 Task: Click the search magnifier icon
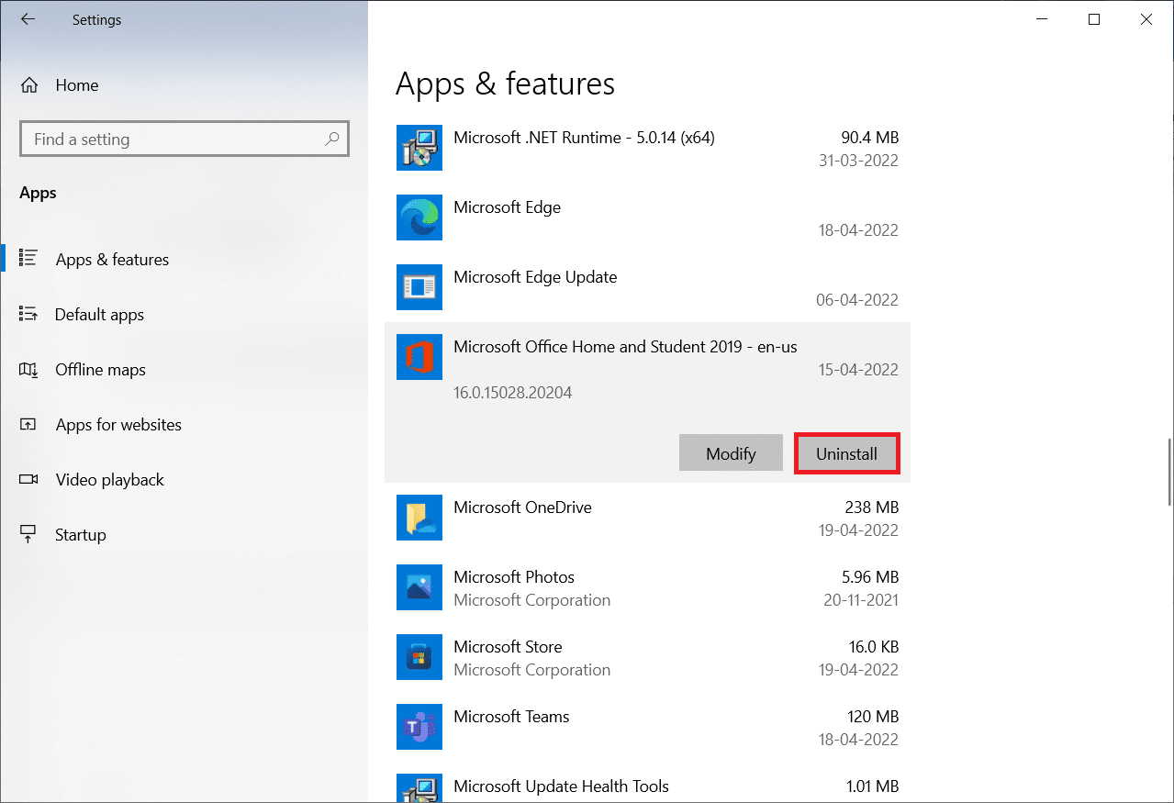click(x=332, y=139)
